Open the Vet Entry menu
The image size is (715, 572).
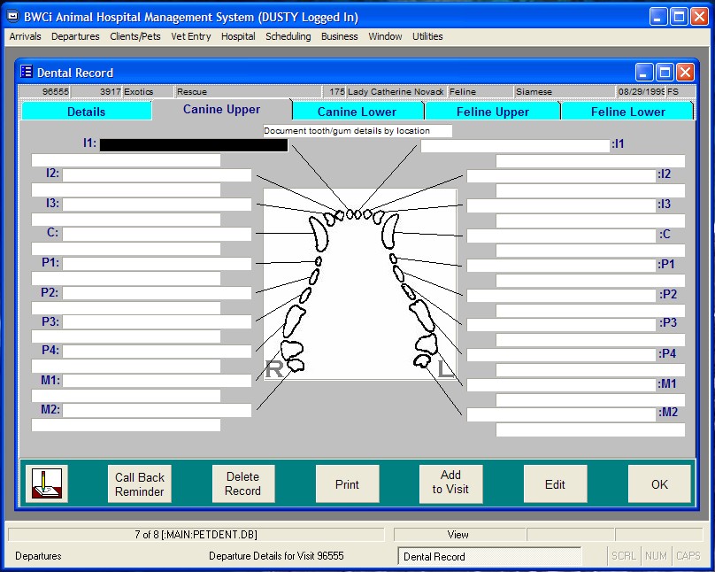[x=190, y=36]
